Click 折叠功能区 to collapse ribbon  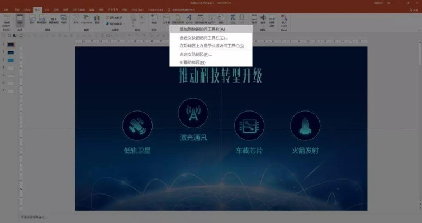click(x=192, y=62)
